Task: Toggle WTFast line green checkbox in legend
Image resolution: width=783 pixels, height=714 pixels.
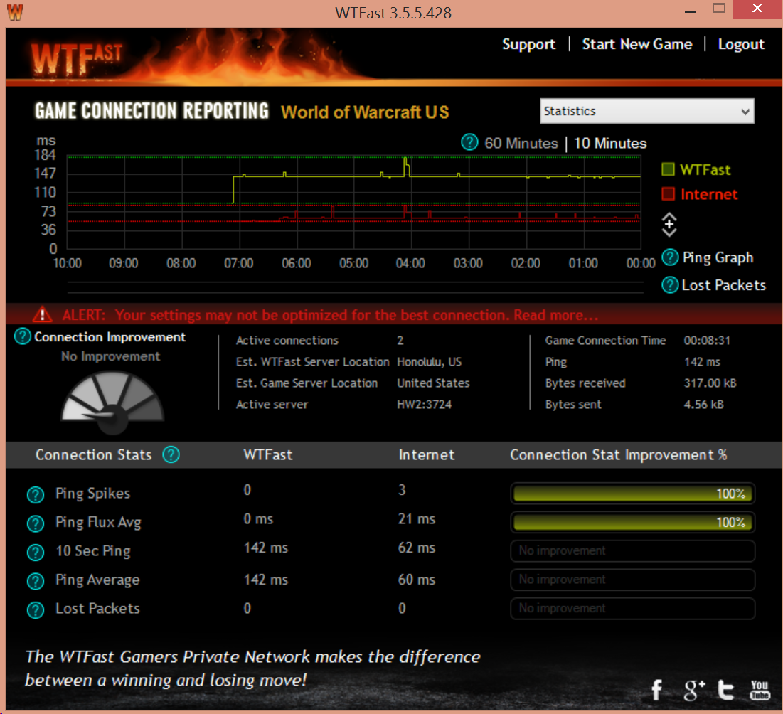Action: pyautogui.click(x=669, y=169)
